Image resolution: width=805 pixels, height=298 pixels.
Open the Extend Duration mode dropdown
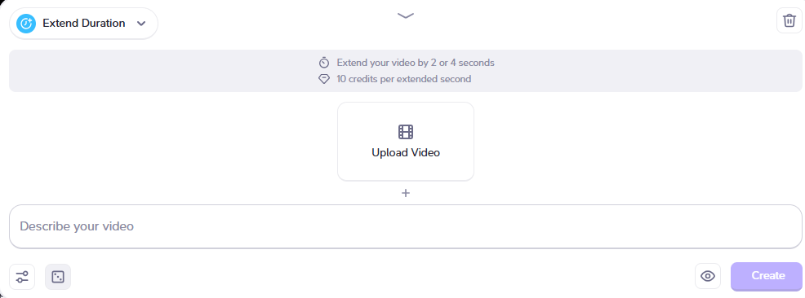point(83,24)
